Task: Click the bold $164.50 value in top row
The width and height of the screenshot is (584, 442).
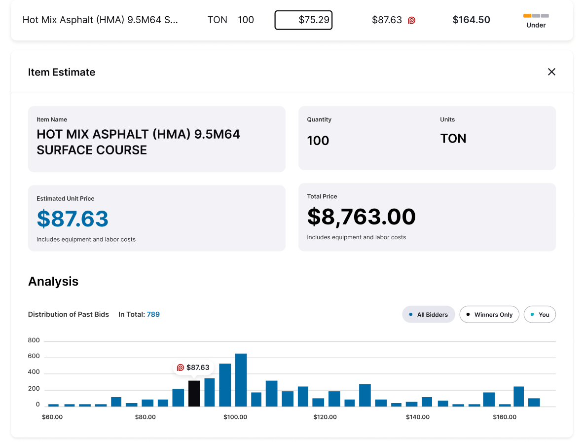Action: [471, 20]
